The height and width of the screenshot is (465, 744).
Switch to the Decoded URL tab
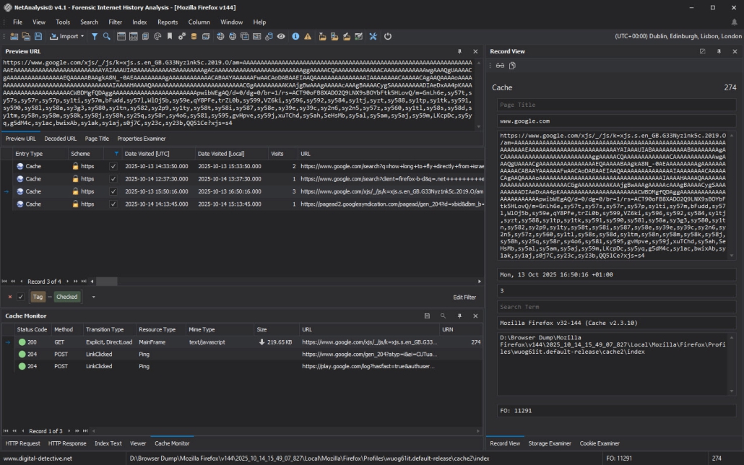(x=60, y=139)
